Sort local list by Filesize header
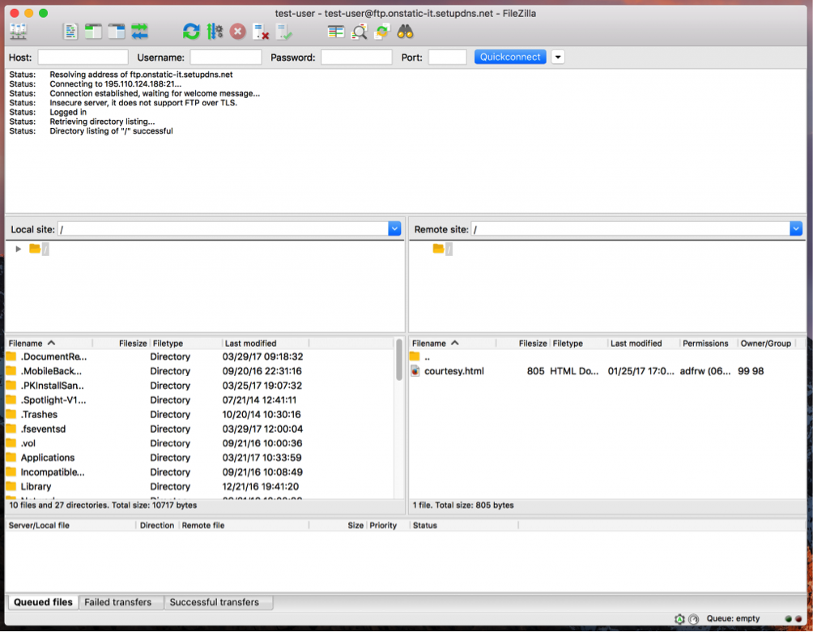 [x=121, y=343]
